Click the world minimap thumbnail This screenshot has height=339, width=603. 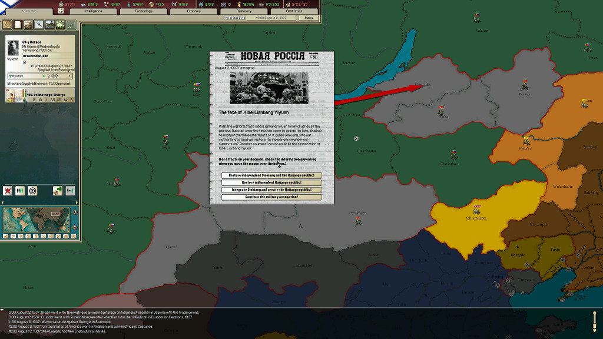click(x=35, y=220)
